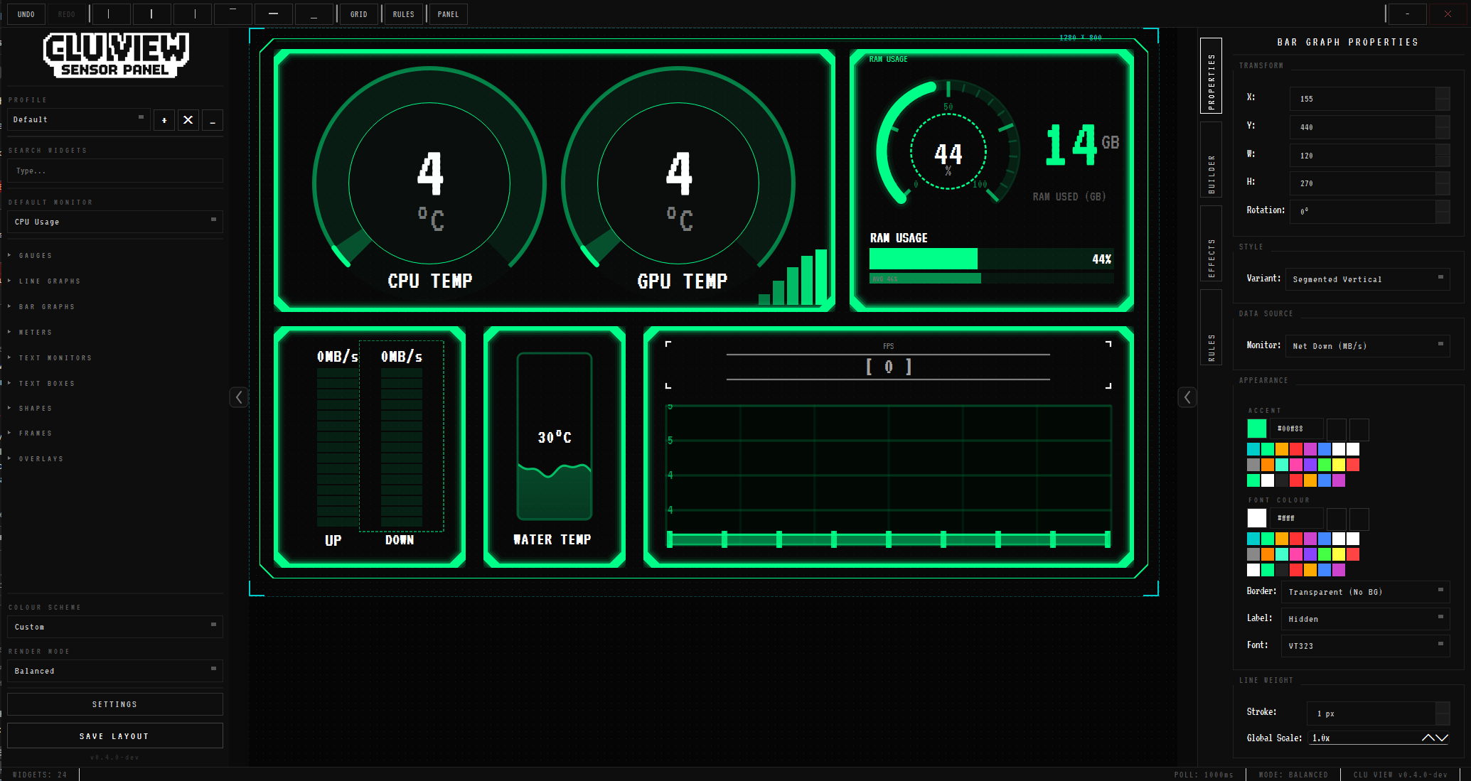Click the align-right toolbar icon
The image size is (1471, 781).
tap(192, 14)
